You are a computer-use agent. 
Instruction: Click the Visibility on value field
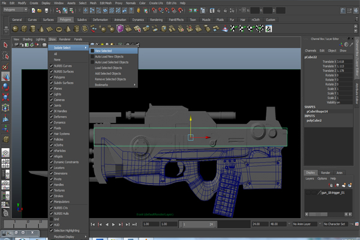[344, 103]
